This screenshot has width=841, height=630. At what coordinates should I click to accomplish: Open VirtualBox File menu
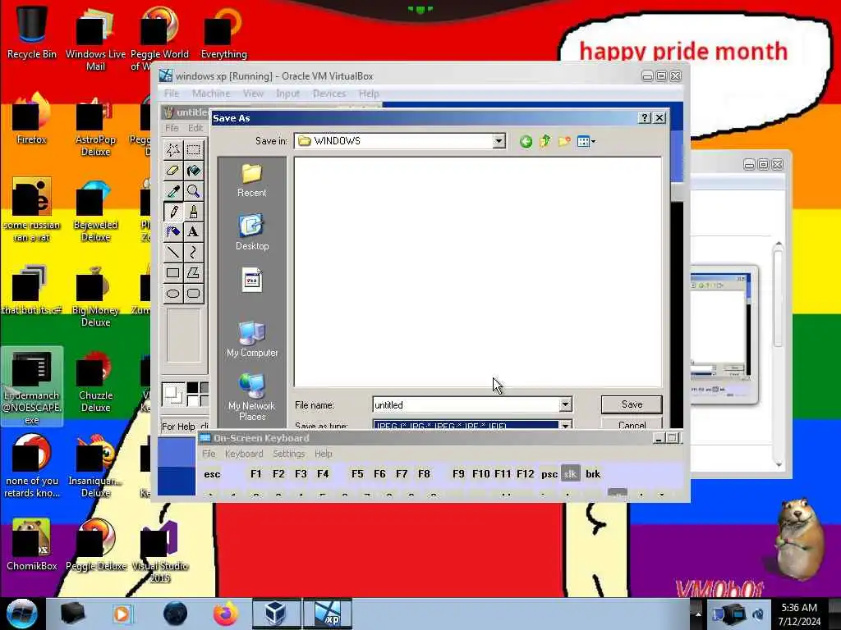(171, 94)
